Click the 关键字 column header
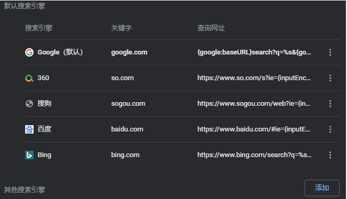Screen dimensions: 347x199 pos(121,28)
